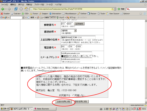Click the 別の住所に送る button
Viewport: 147px width, 111px height.
click(x=81, y=101)
